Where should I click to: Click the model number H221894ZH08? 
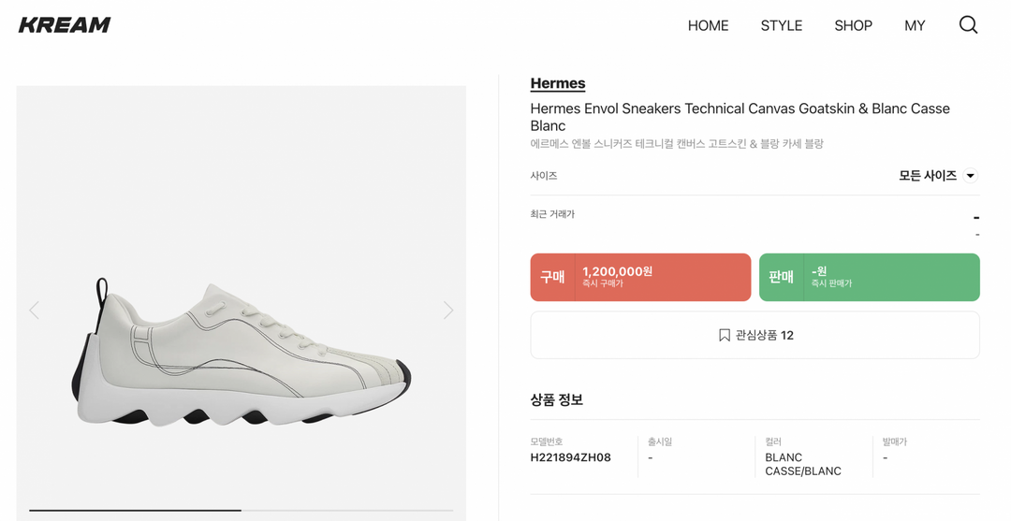click(570, 457)
